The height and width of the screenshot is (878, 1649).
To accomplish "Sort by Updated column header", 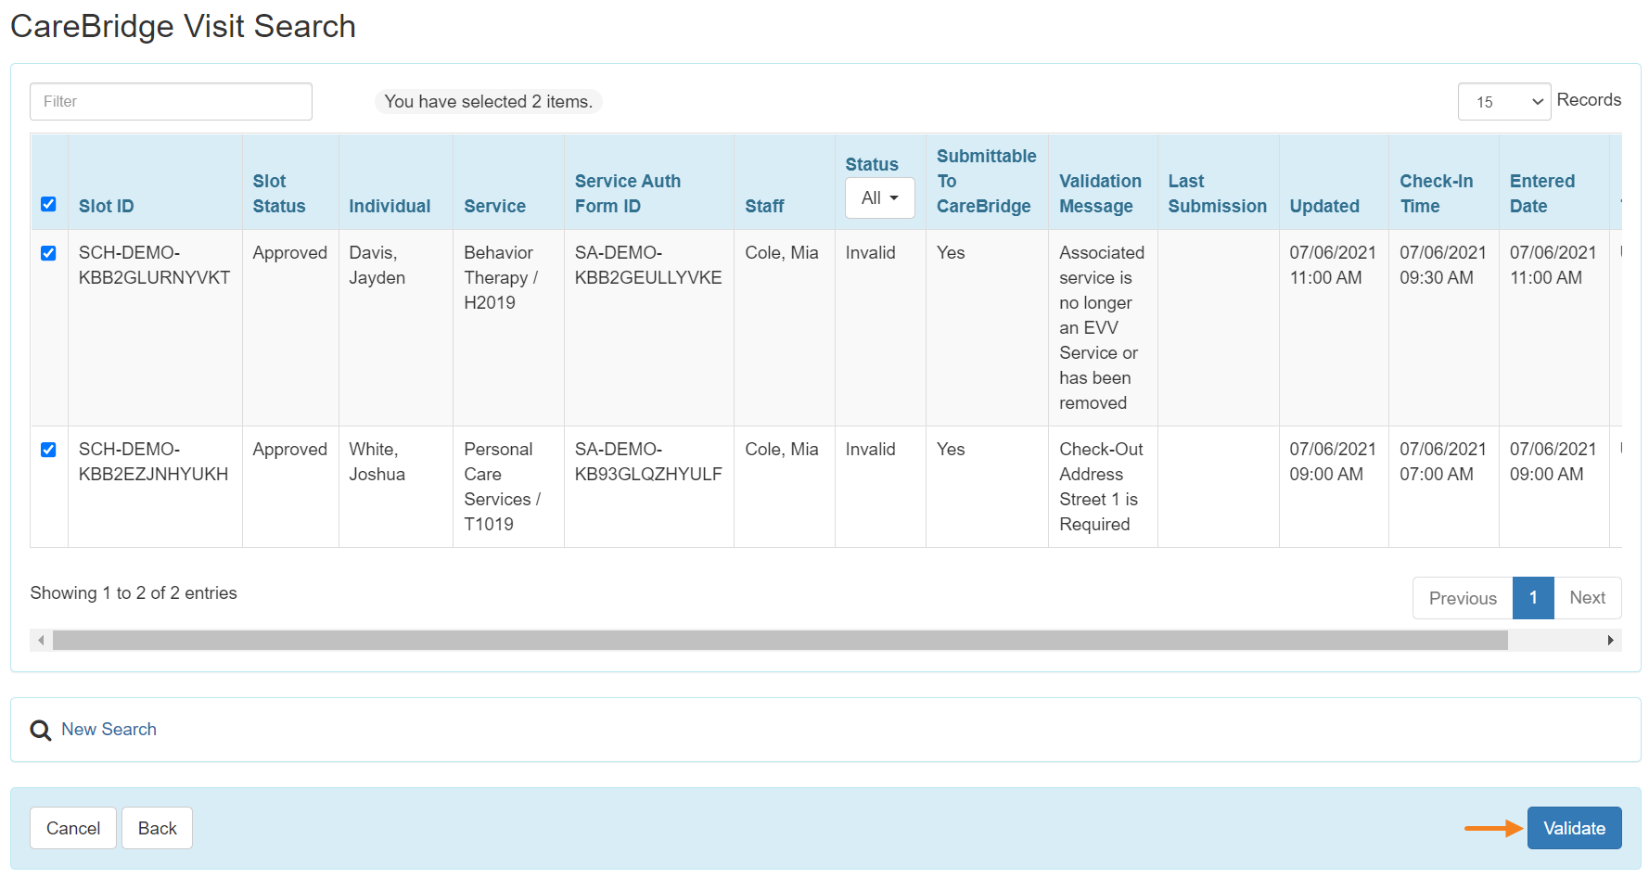I will click(x=1324, y=206).
